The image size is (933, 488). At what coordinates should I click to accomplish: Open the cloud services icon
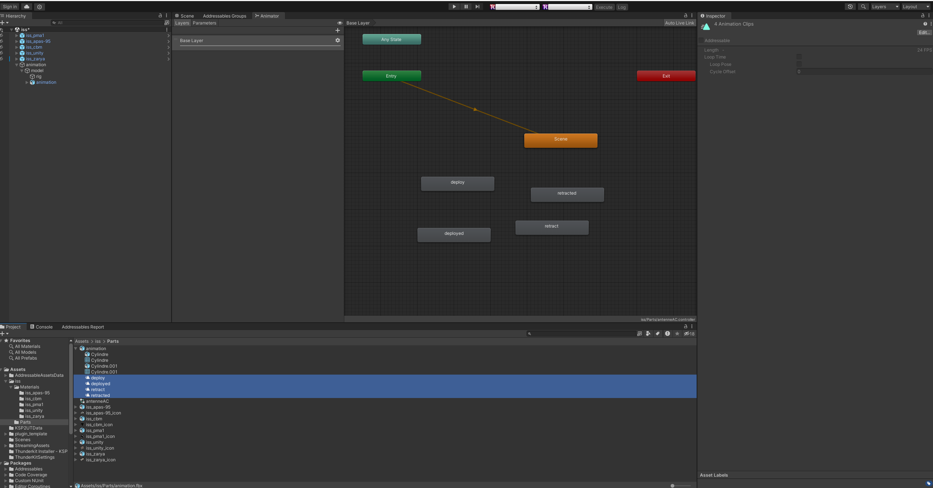click(x=27, y=7)
